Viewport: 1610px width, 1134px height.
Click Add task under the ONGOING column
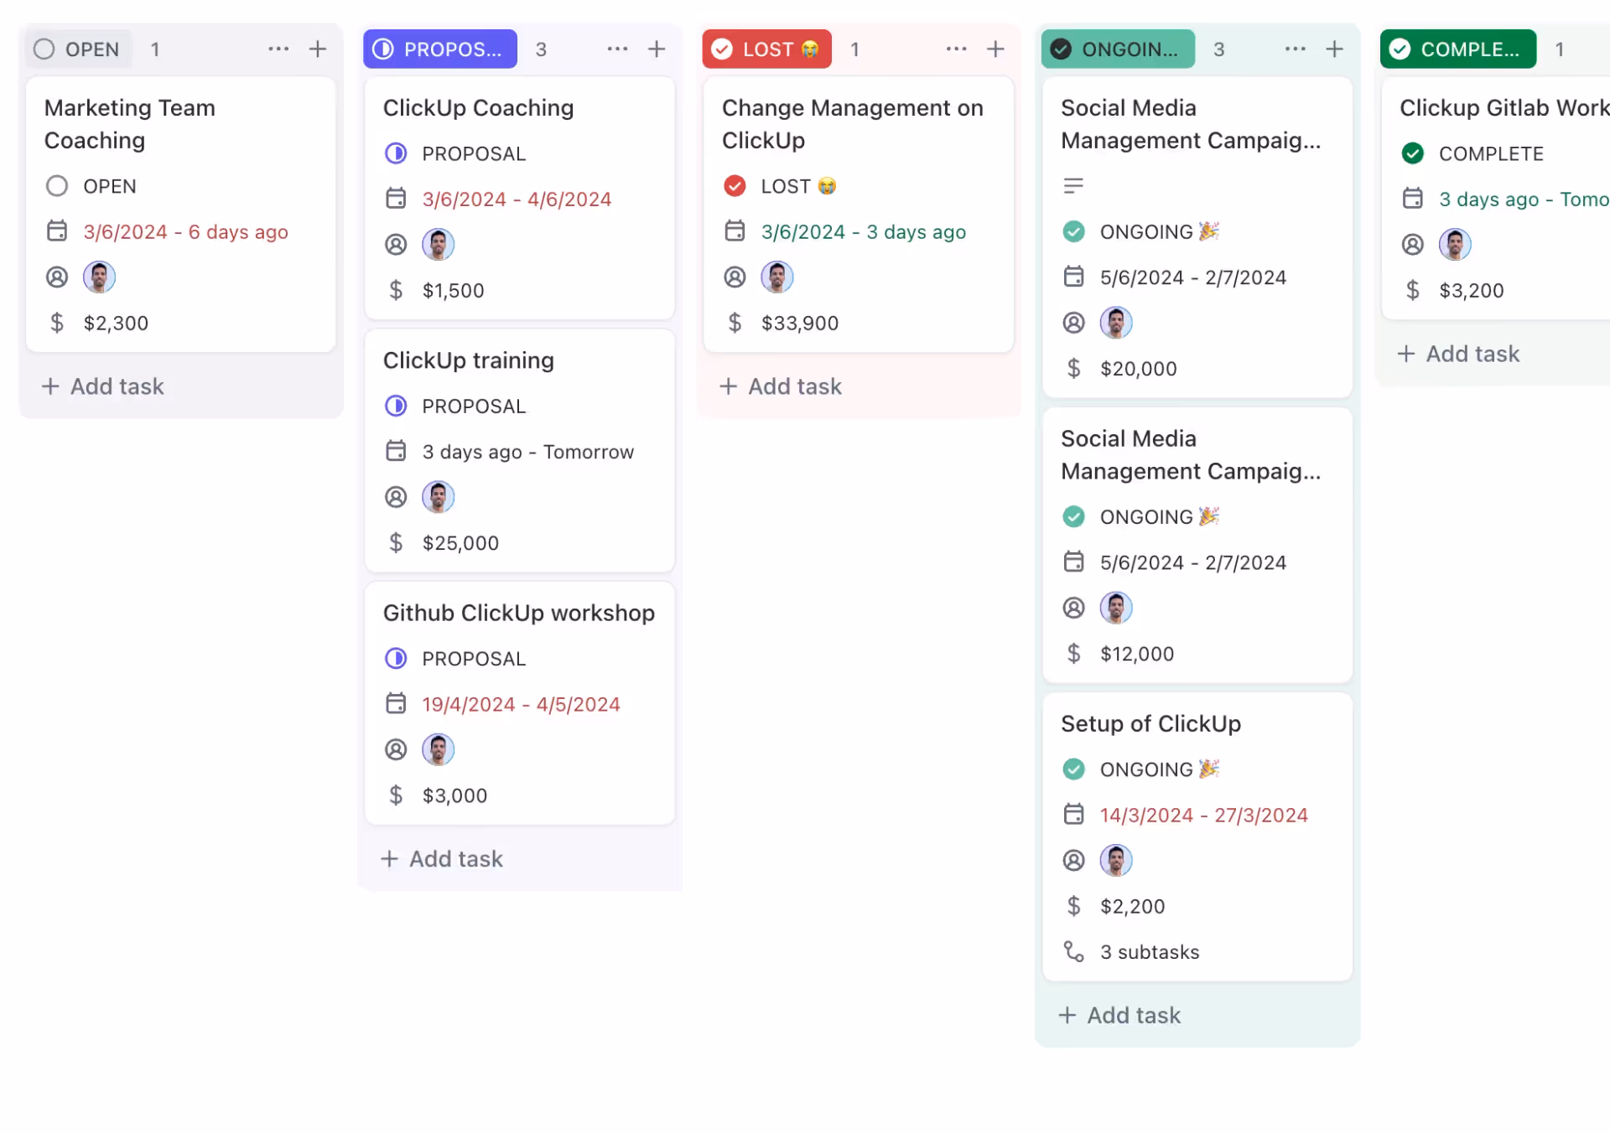pyautogui.click(x=1119, y=1015)
